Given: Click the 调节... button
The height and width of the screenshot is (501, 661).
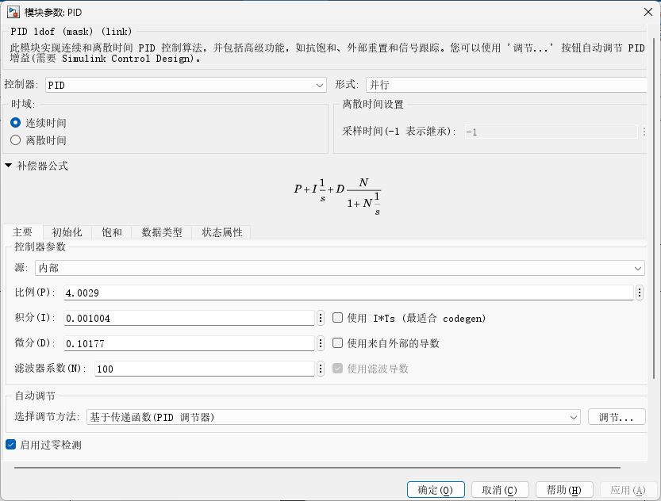Looking at the screenshot, I should 617,417.
